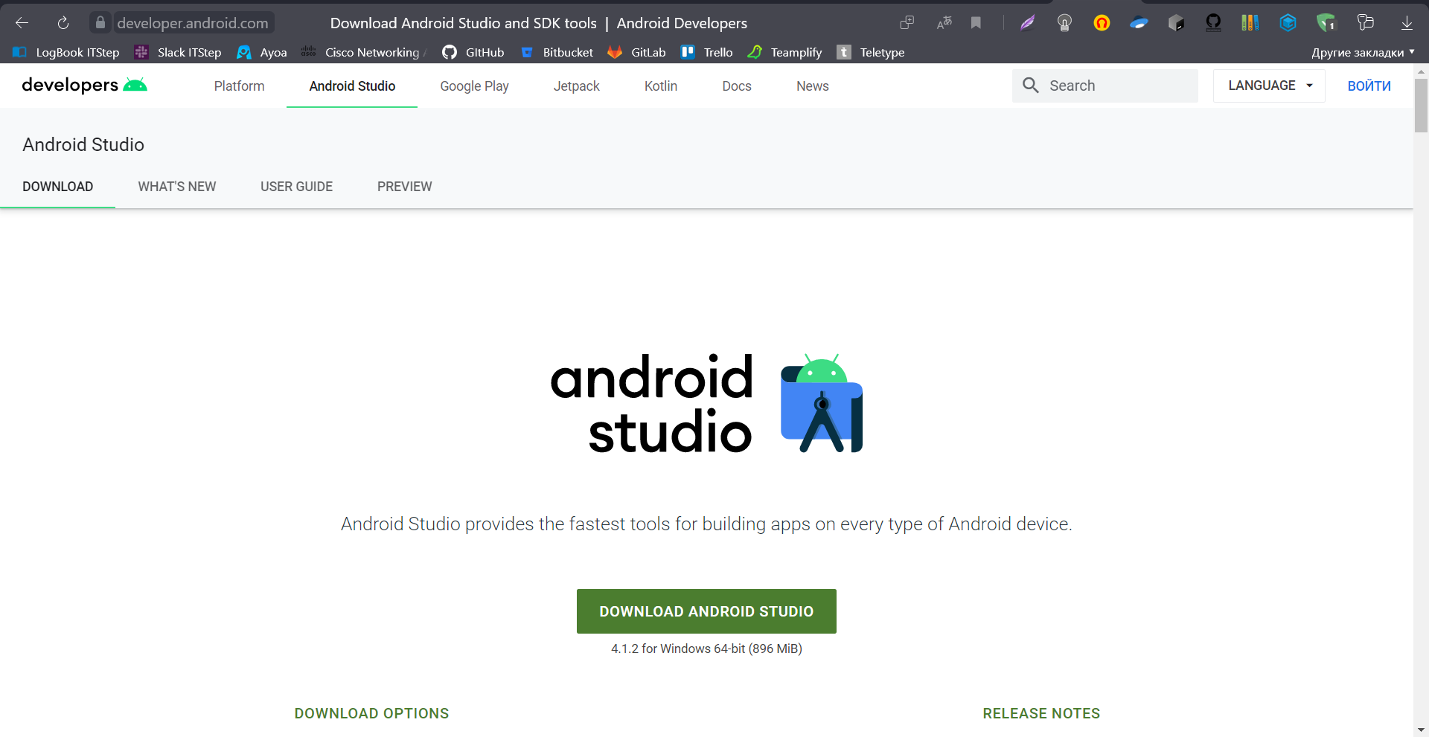Click the page vertical scrollbar thumb
The height and width of the screenshot is (737, 1429).
click(1421, 105)
